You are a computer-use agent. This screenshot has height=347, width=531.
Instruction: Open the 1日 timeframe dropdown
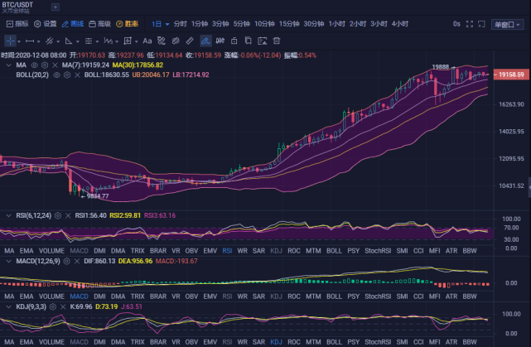[160, 24]
